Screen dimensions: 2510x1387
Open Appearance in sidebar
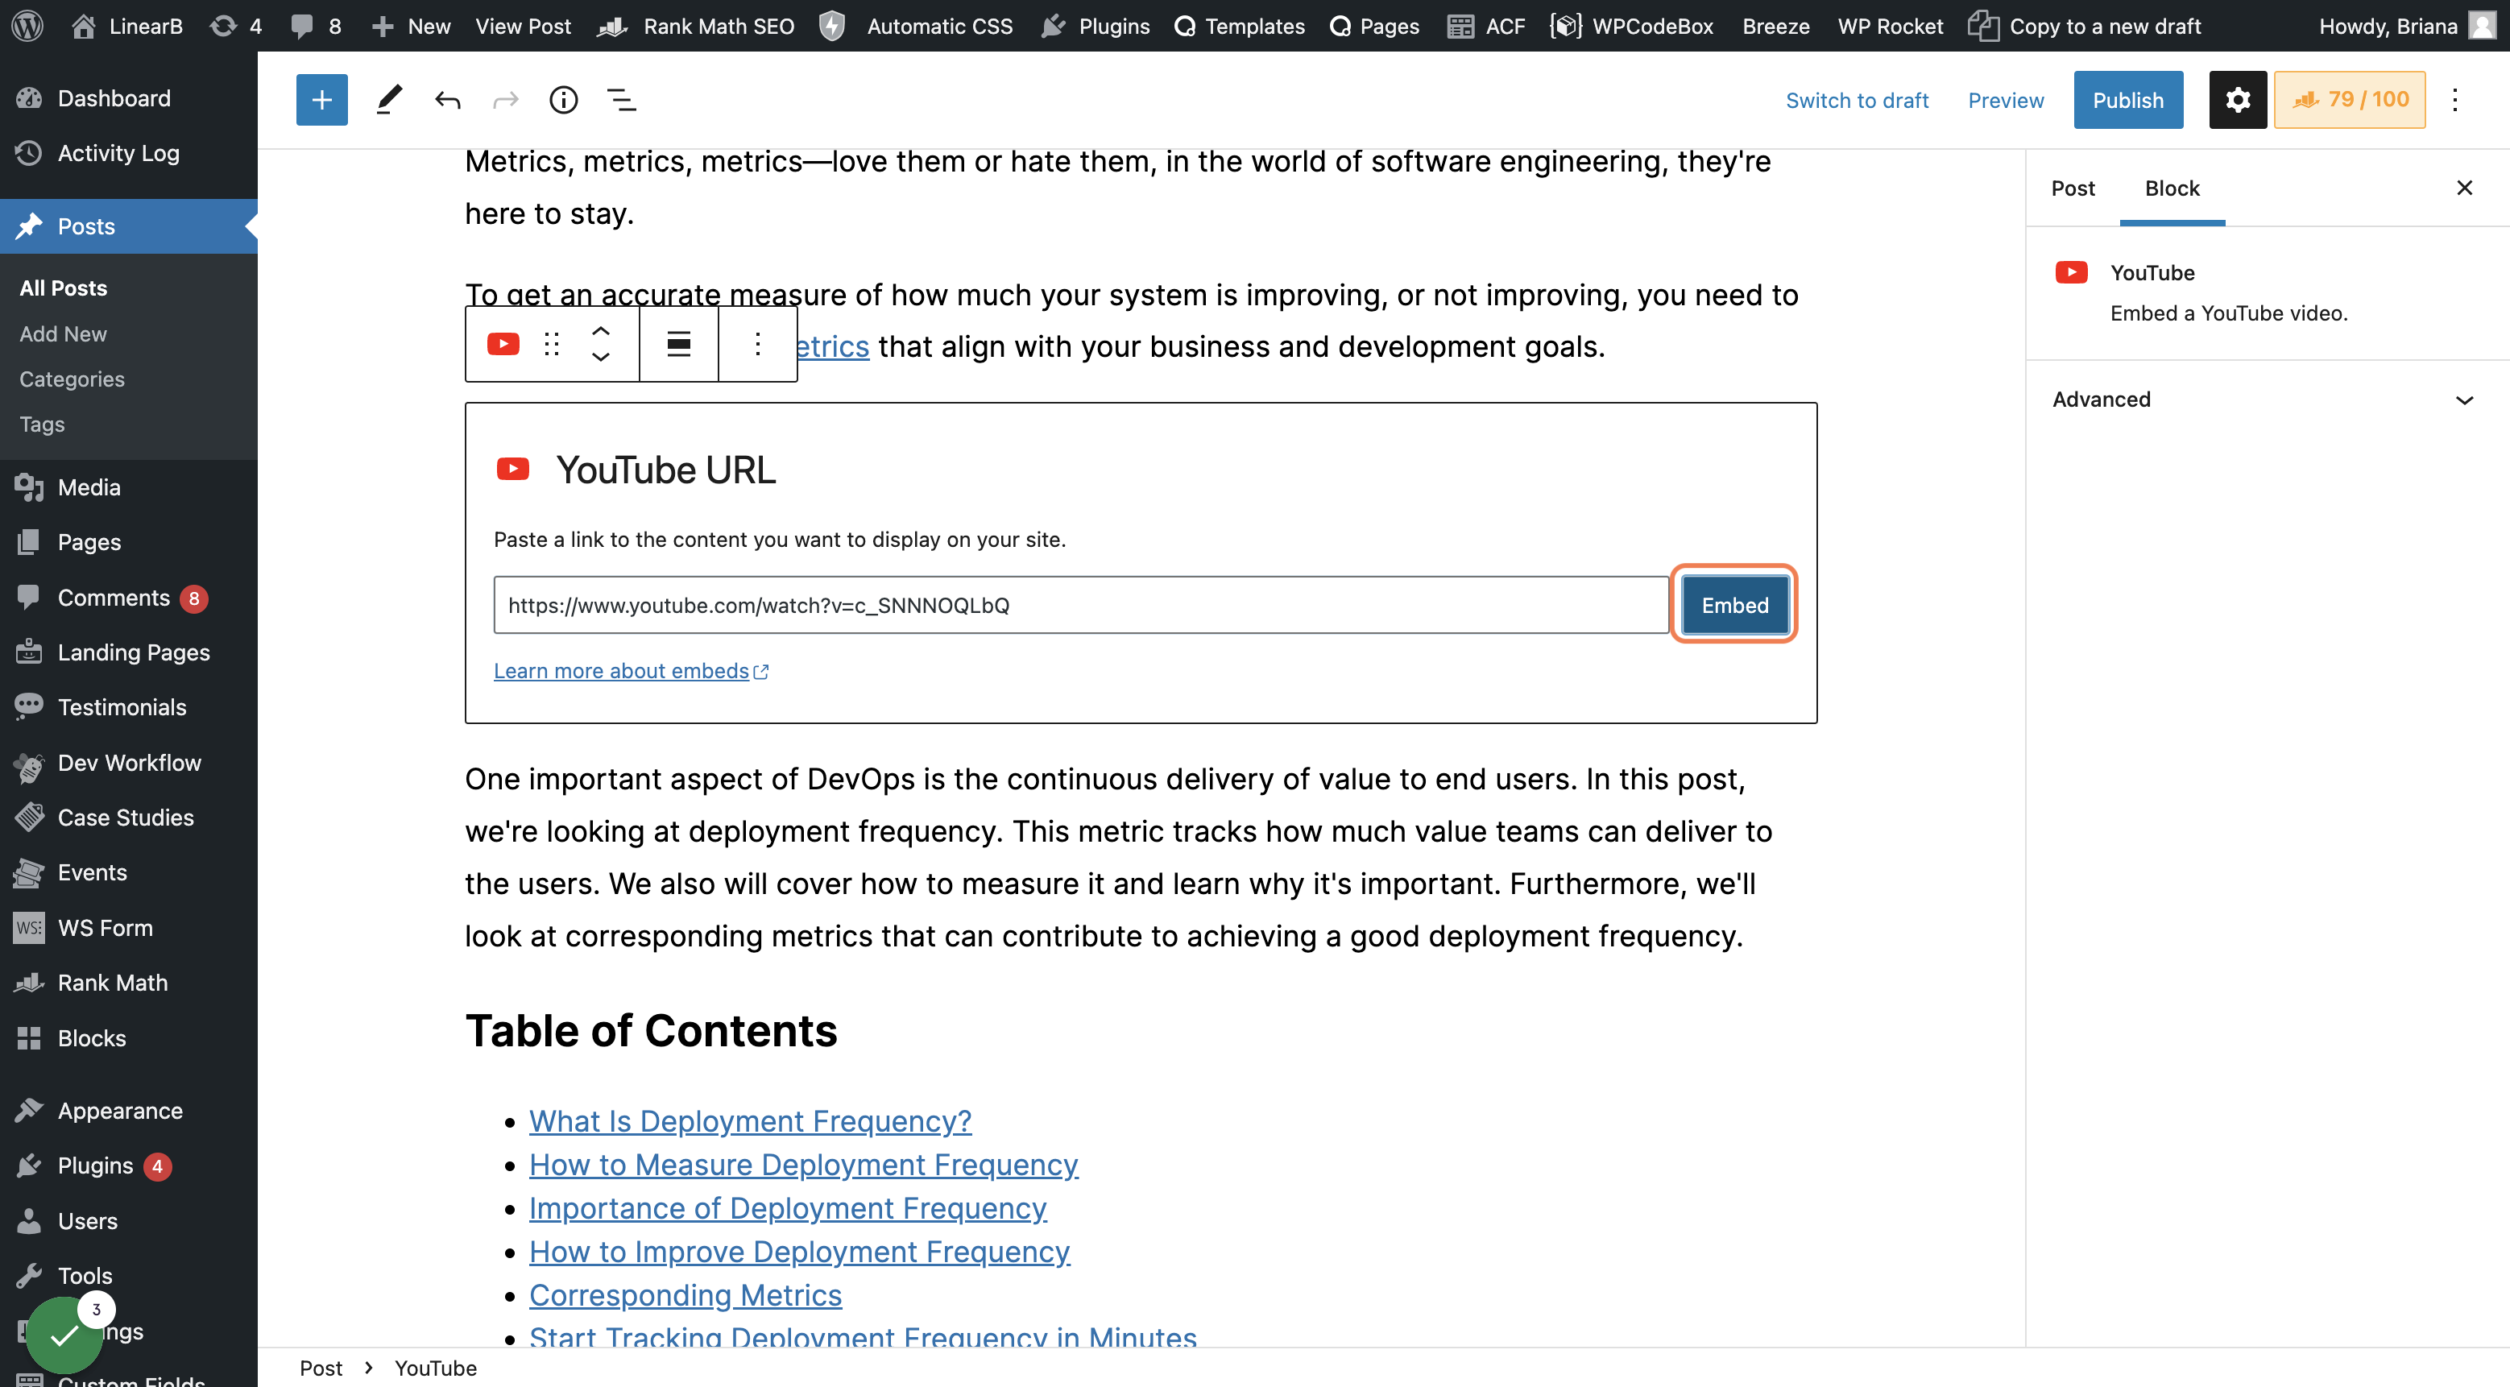coord(129,1111)
